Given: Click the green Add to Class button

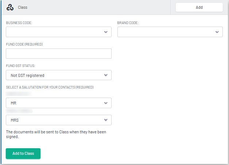Looking at the screenshot, I should point(23,154).
